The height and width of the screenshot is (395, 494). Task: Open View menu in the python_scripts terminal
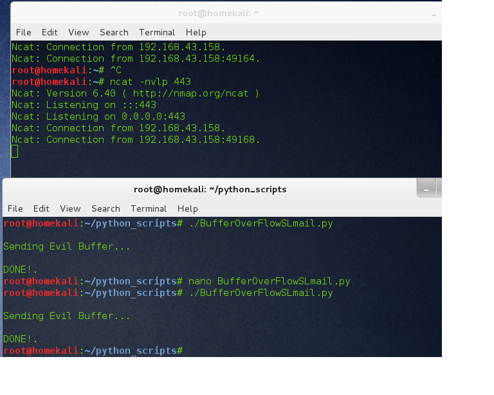70,208
